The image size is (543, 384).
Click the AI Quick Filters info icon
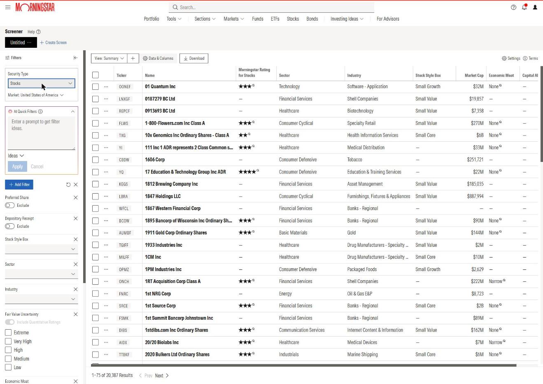pos(40,111)
